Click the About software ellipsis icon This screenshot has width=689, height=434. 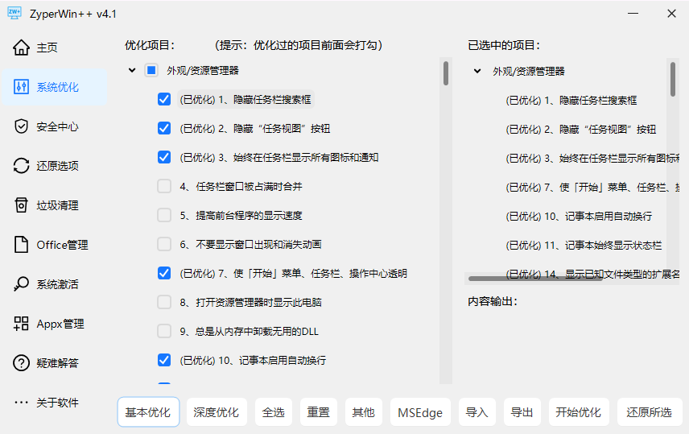pyautogui.click(x=21, y=403)
